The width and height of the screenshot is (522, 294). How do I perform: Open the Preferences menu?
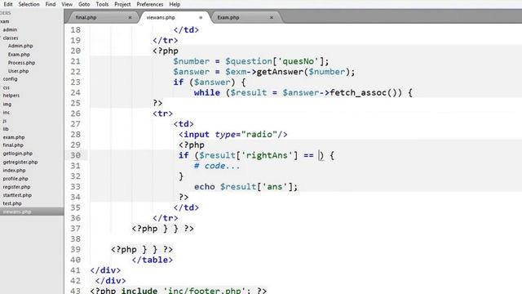pyautogui.click(x=150, y=4)
